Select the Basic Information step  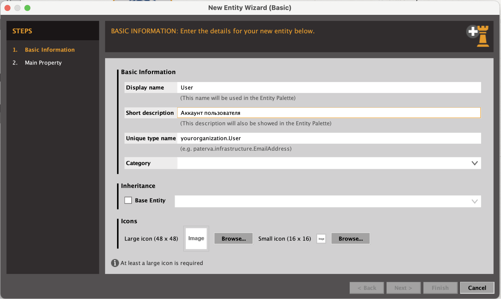point(50,50)
